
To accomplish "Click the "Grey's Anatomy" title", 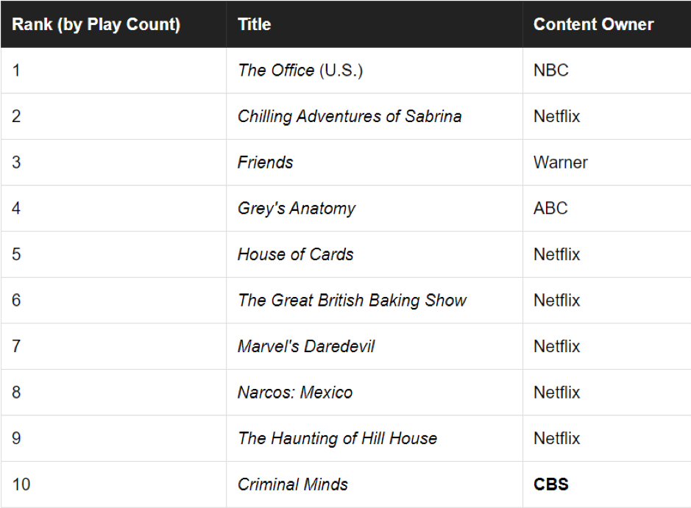I will [297, 208].
